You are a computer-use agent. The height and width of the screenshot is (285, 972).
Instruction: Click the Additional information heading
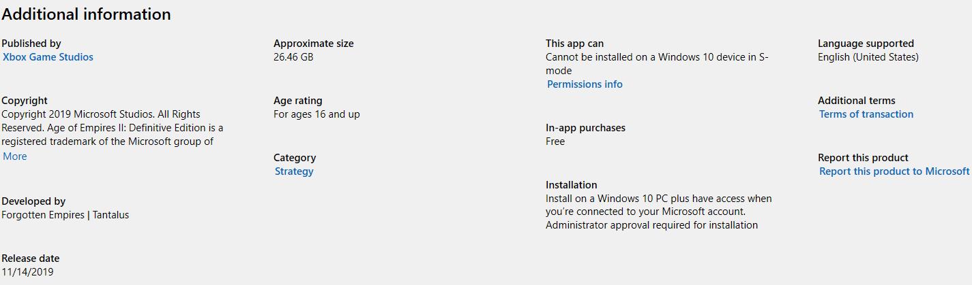87,14
